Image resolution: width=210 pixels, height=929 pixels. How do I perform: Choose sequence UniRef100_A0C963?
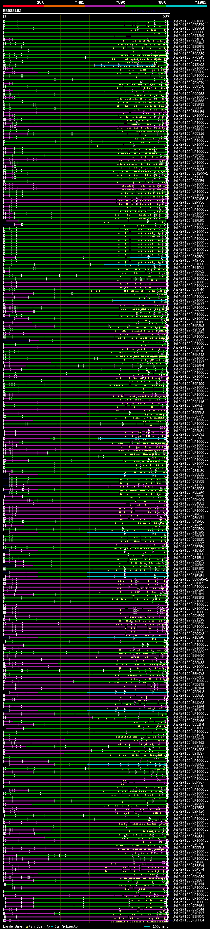pos(188,94)
